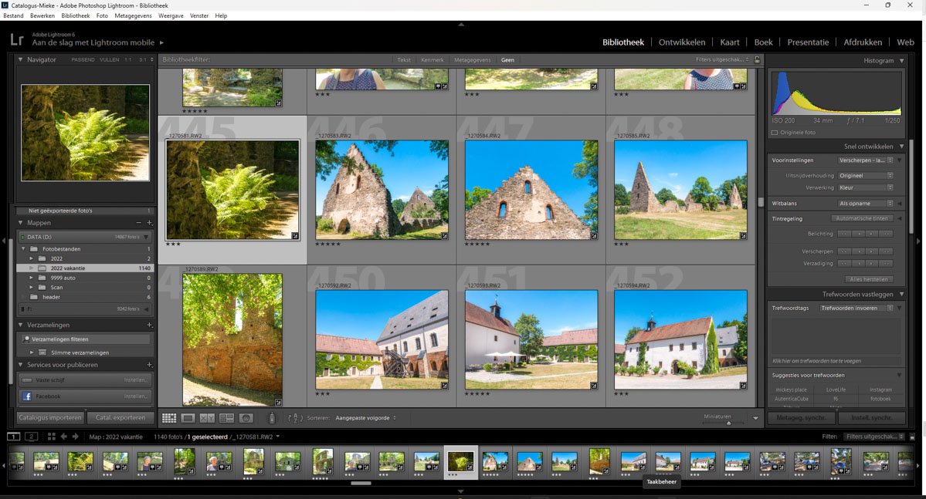The width and height of the screenshot is (926, 499).
Task: Collapse the Trefwoorden vastleggen panel
Action: pyautogui.click(x=902, y=295)
